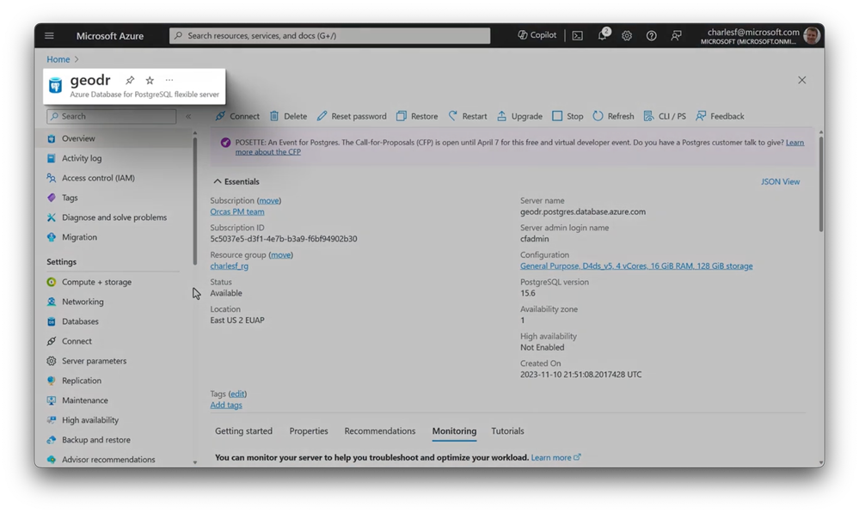The height and width of the screenshot is (513, 859).
Task: Open Copilot in the top bar
Action: (537, 35)
